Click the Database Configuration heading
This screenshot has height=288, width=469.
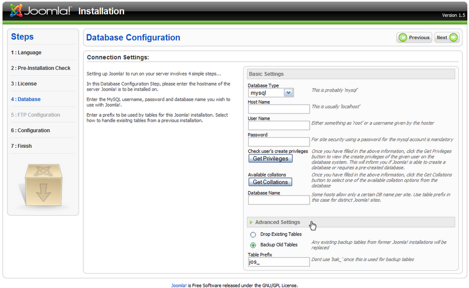(x=133, y=37)
